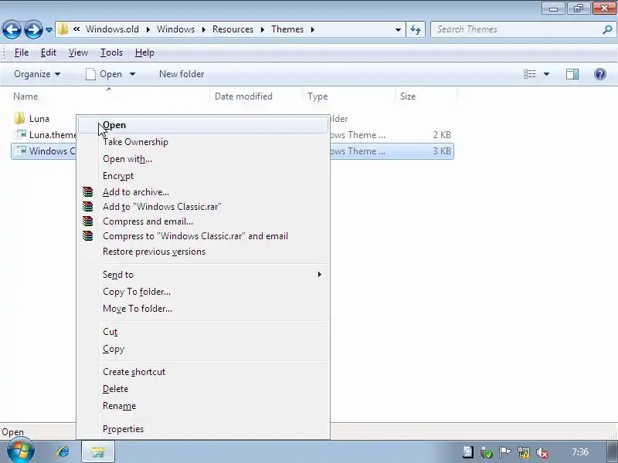Choose Restore previous versions
This screenshot has height=463, width=618.
point(203,252)
